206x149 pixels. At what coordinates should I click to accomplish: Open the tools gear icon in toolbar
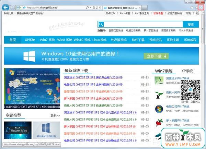pyautogui.click(x=201, y=8)
